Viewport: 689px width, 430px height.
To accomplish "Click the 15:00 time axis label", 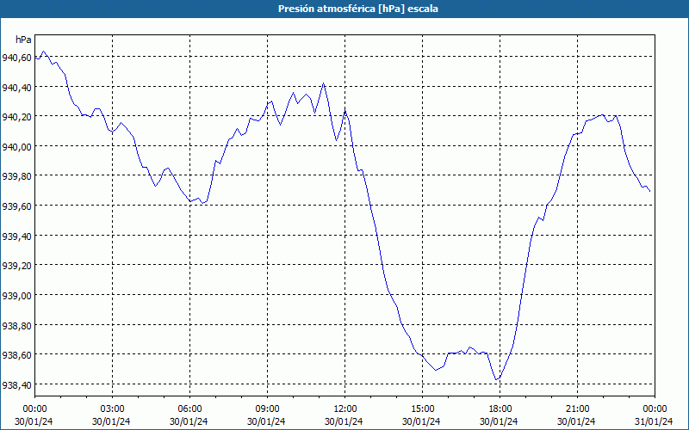I will tap(422, 409).
